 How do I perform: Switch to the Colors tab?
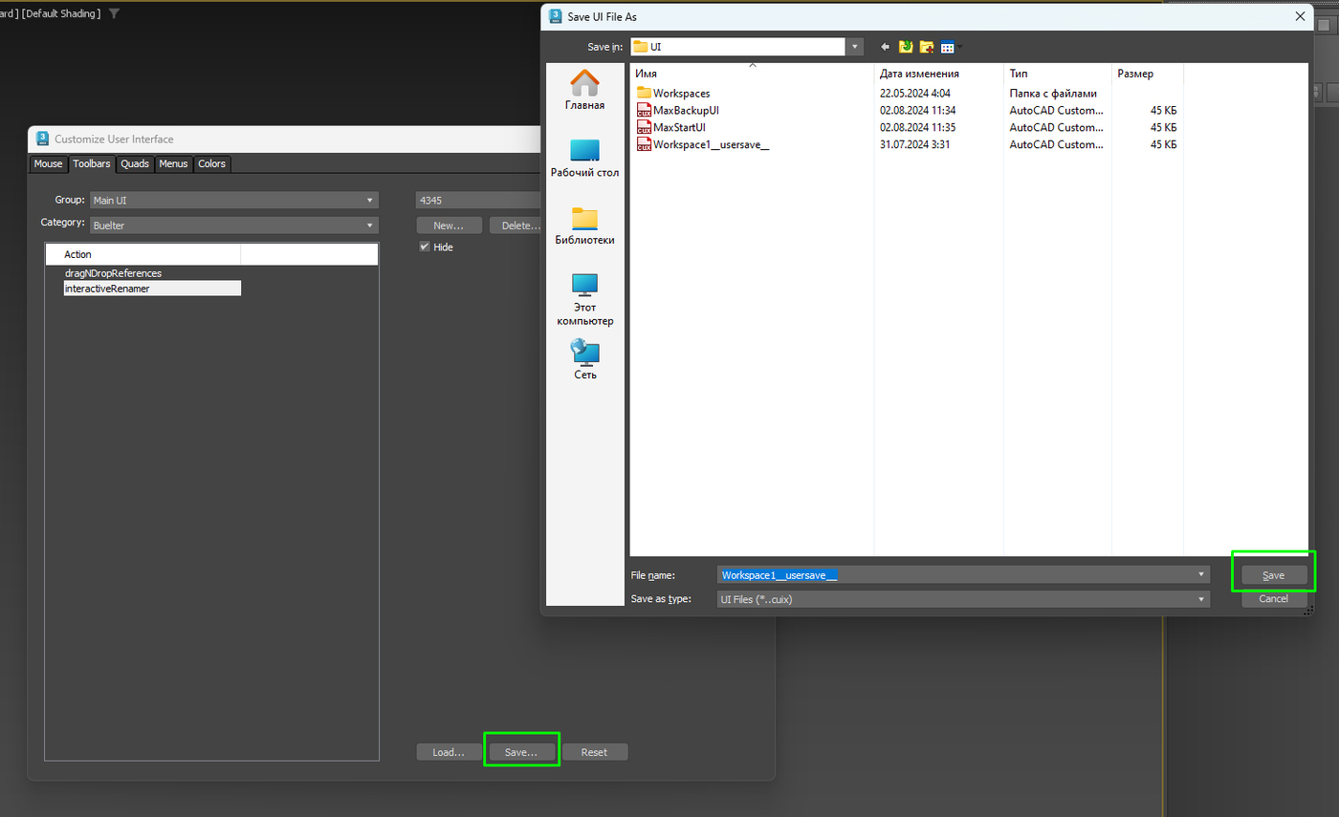pyautogui.click(x=211, y=163)
